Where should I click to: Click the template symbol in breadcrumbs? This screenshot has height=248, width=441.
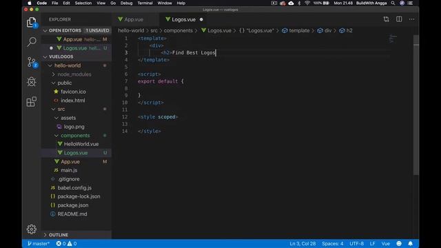click(x=296, y=30)
